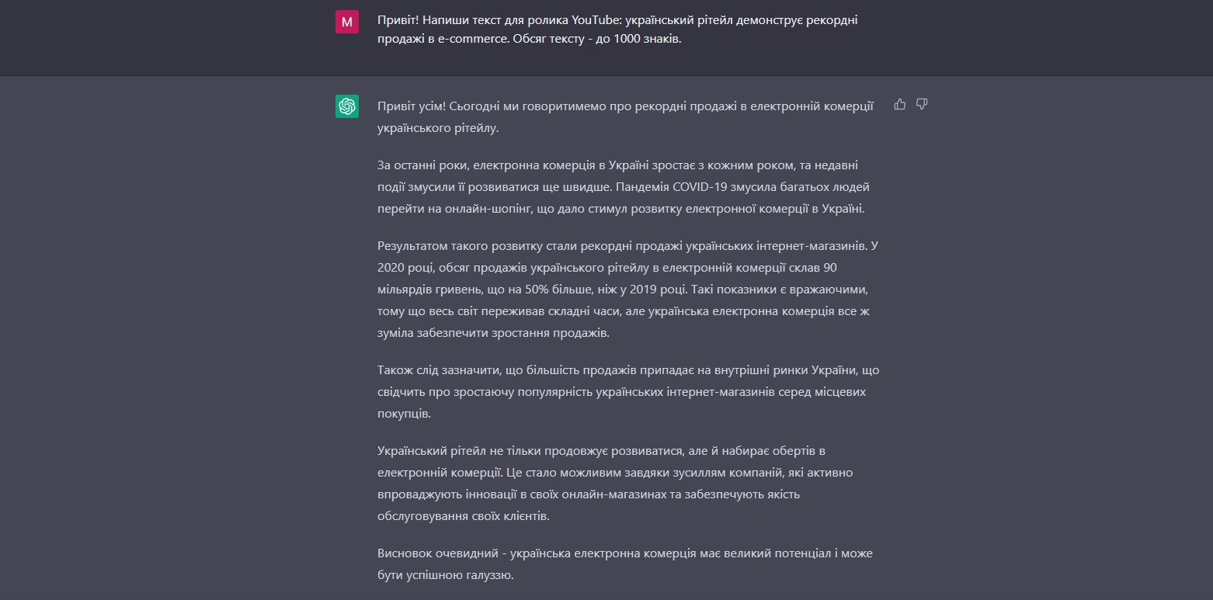Click the concluding paragraph "Висновок очевидний"
This screenshot has width=1213, height=600.
tap(625, 564)
